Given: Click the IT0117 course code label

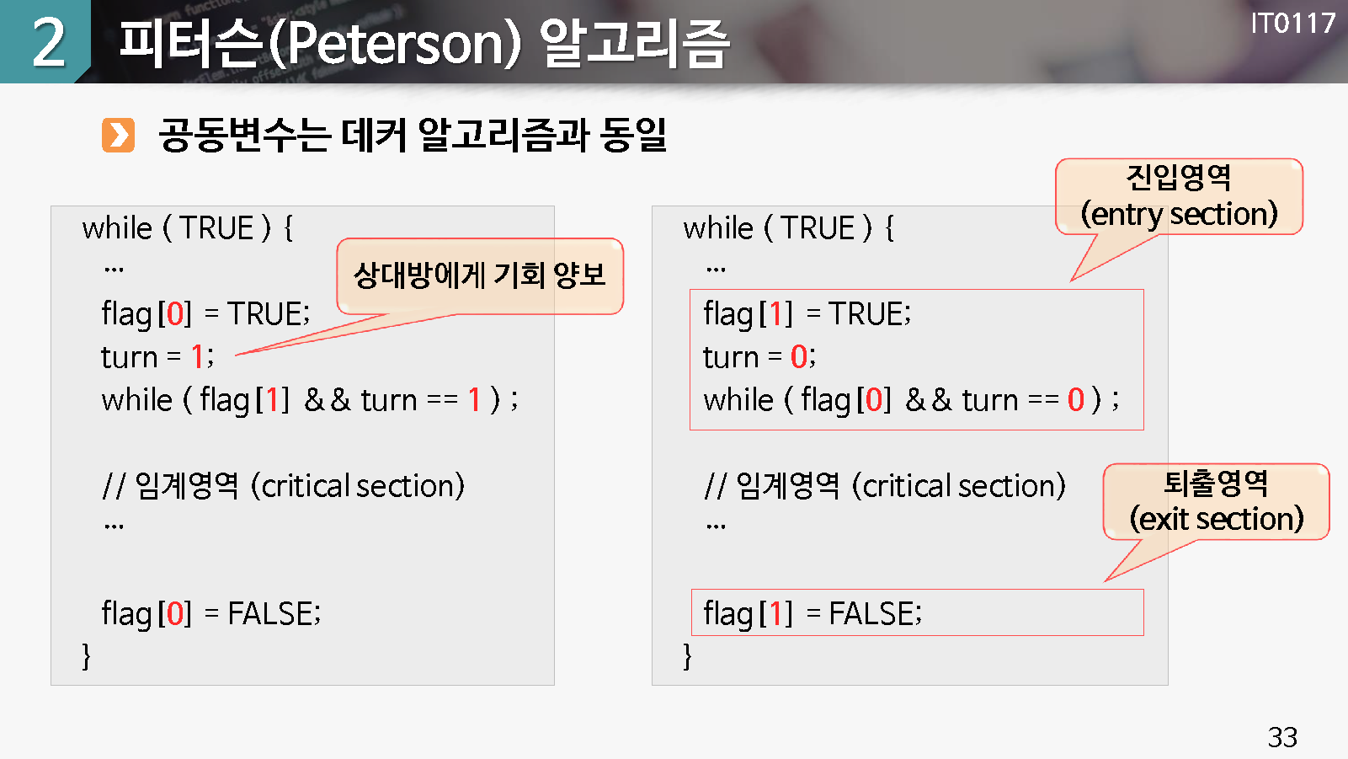Looking at the screenshot, I should (1292, 23).
